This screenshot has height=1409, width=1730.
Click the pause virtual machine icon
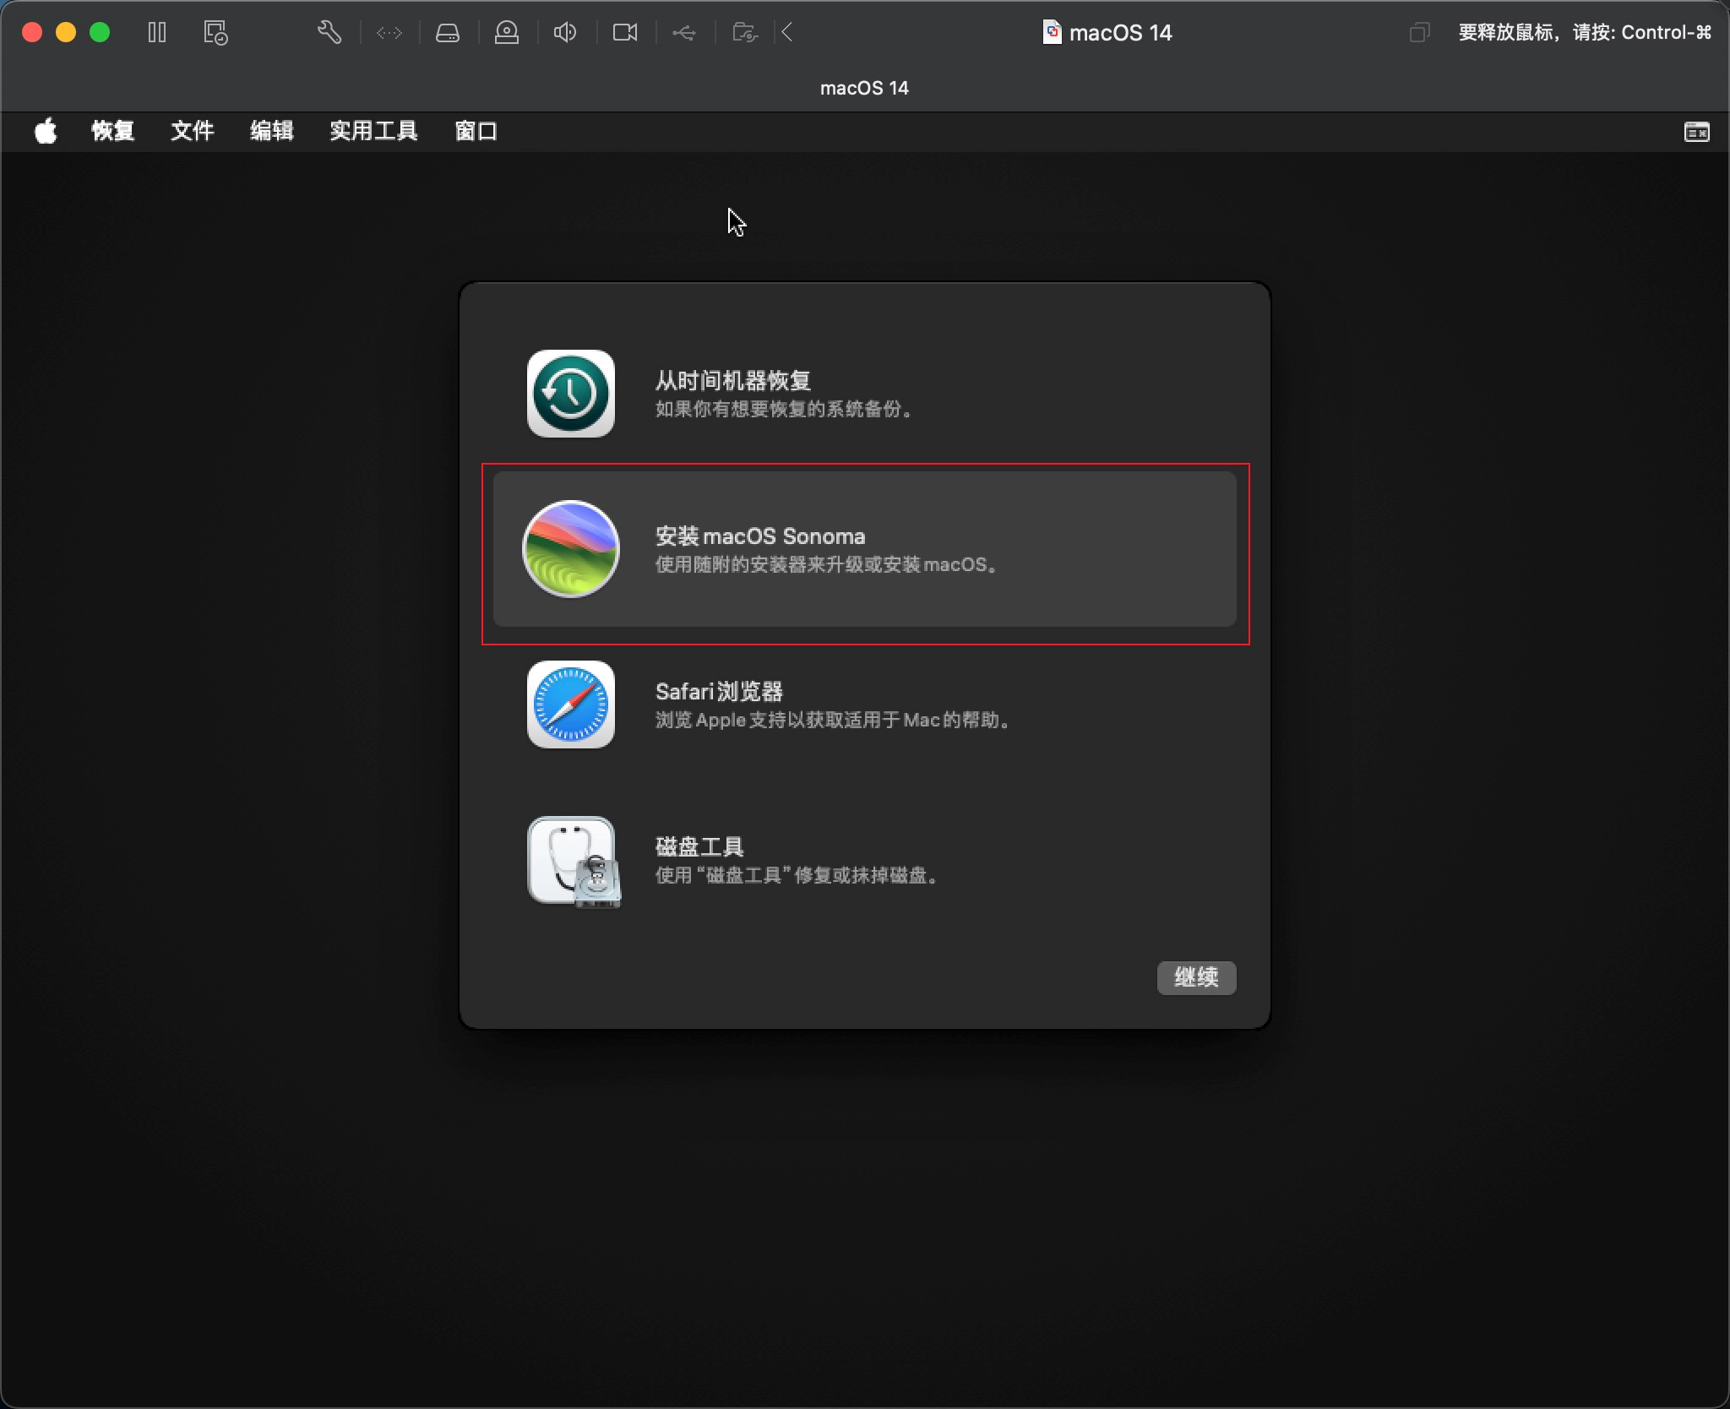pos(157,33)
